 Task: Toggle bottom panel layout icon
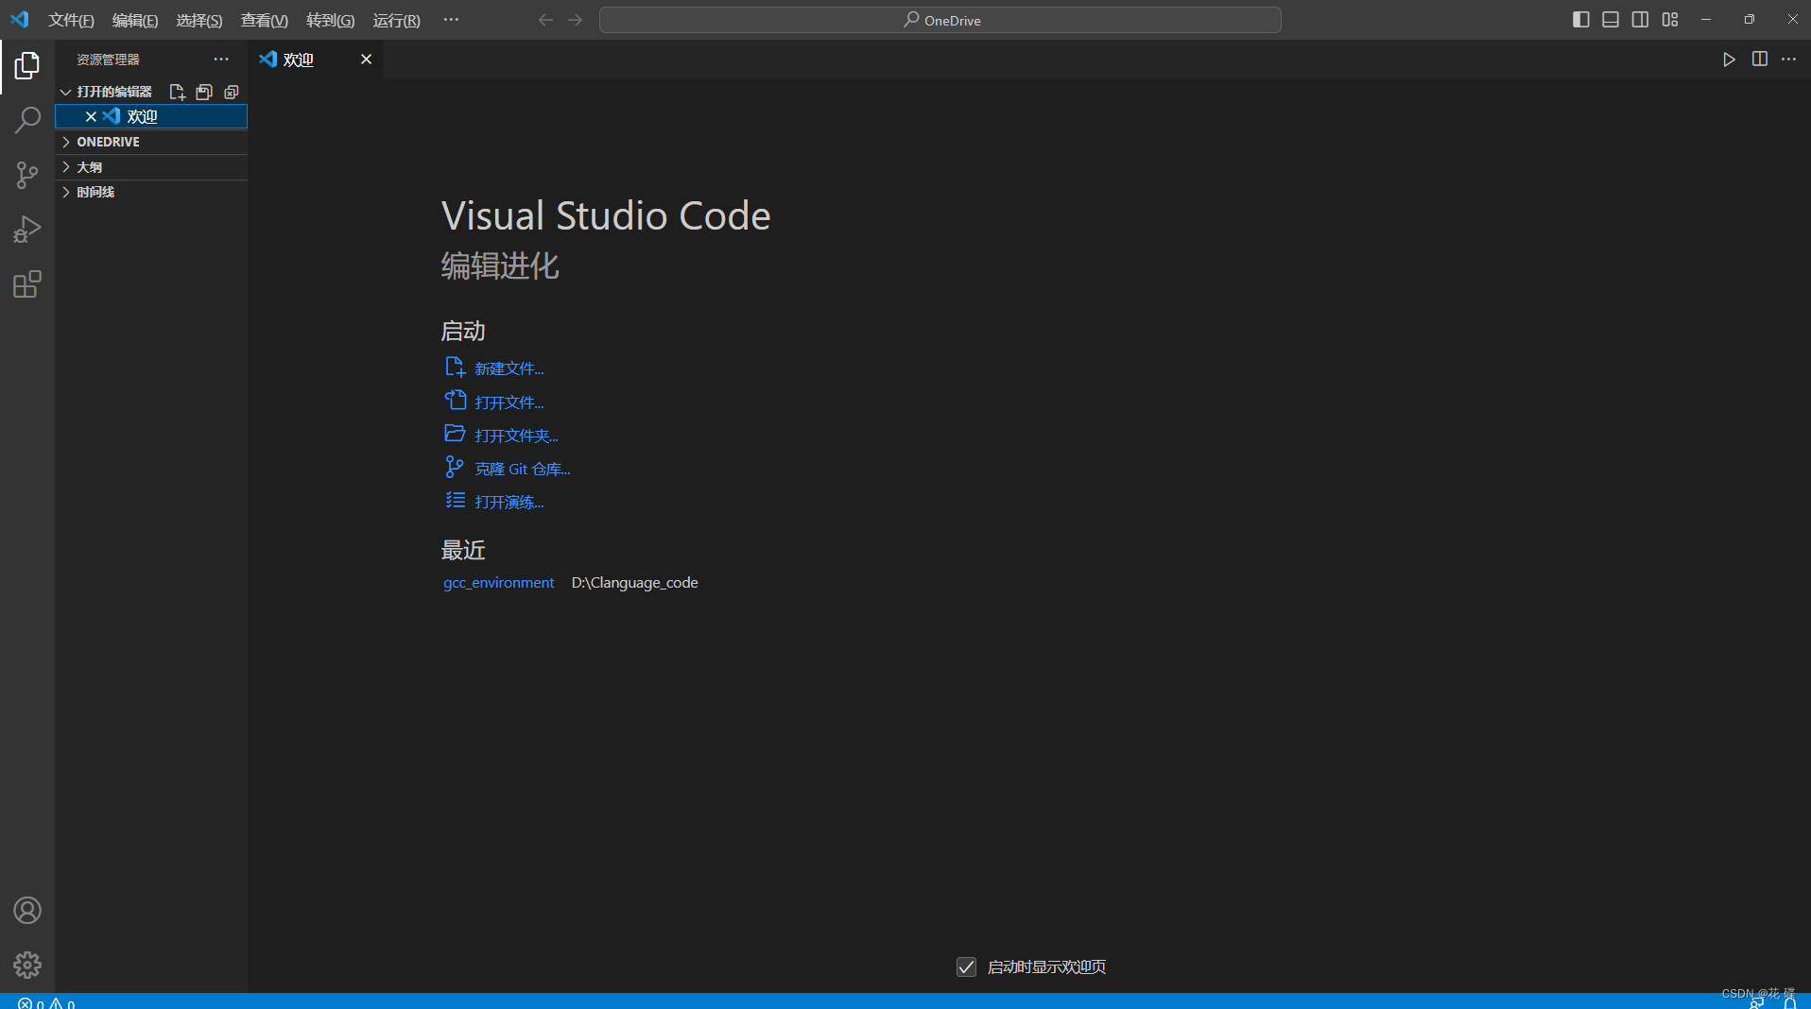[1611, 20]
